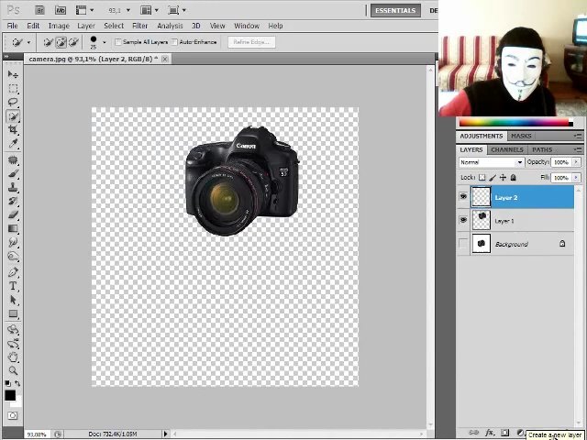Select the Spot Healing Brush tool
Screen dimensions: 587x440
coord(13,160)
